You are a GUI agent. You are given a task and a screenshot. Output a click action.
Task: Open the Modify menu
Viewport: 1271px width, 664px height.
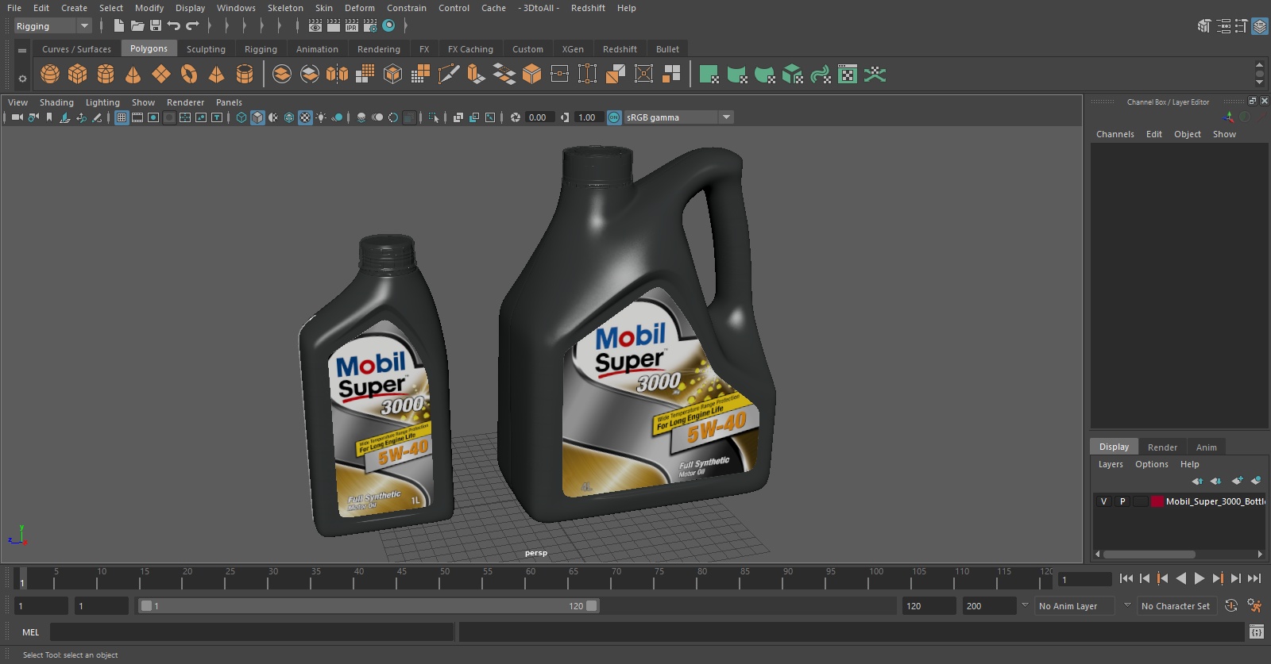[149, 8]
